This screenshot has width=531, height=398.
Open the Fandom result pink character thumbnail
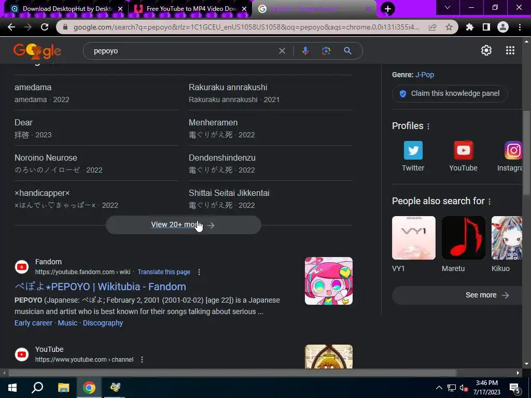pos(328,281)
